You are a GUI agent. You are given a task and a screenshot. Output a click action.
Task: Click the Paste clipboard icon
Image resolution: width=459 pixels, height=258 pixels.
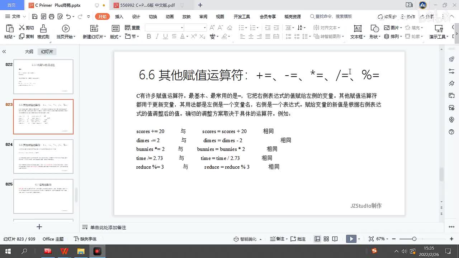[x=9, y=29]
